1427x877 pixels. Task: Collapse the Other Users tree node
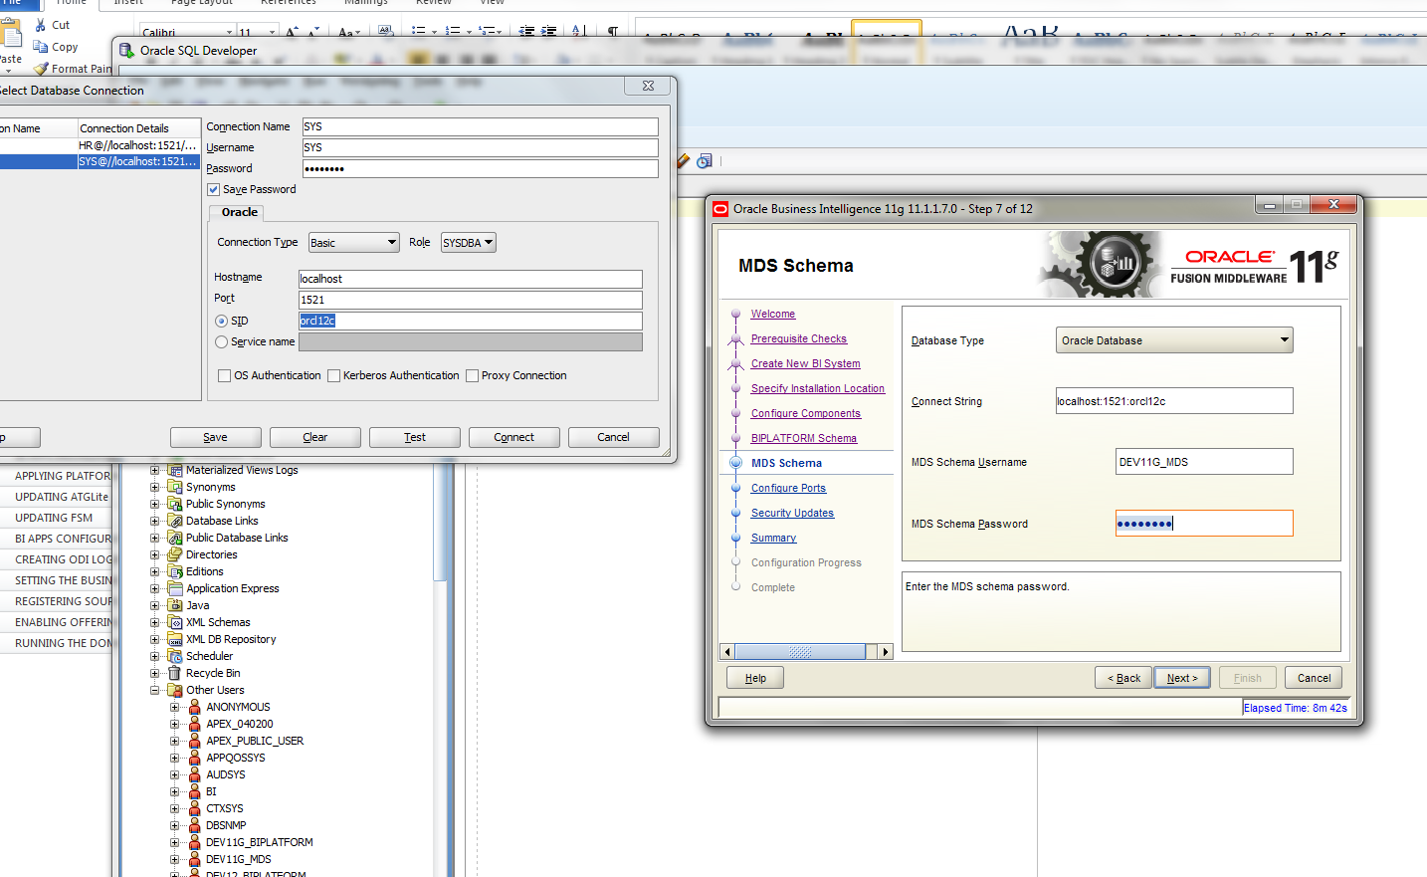click(x=155, y=690)
